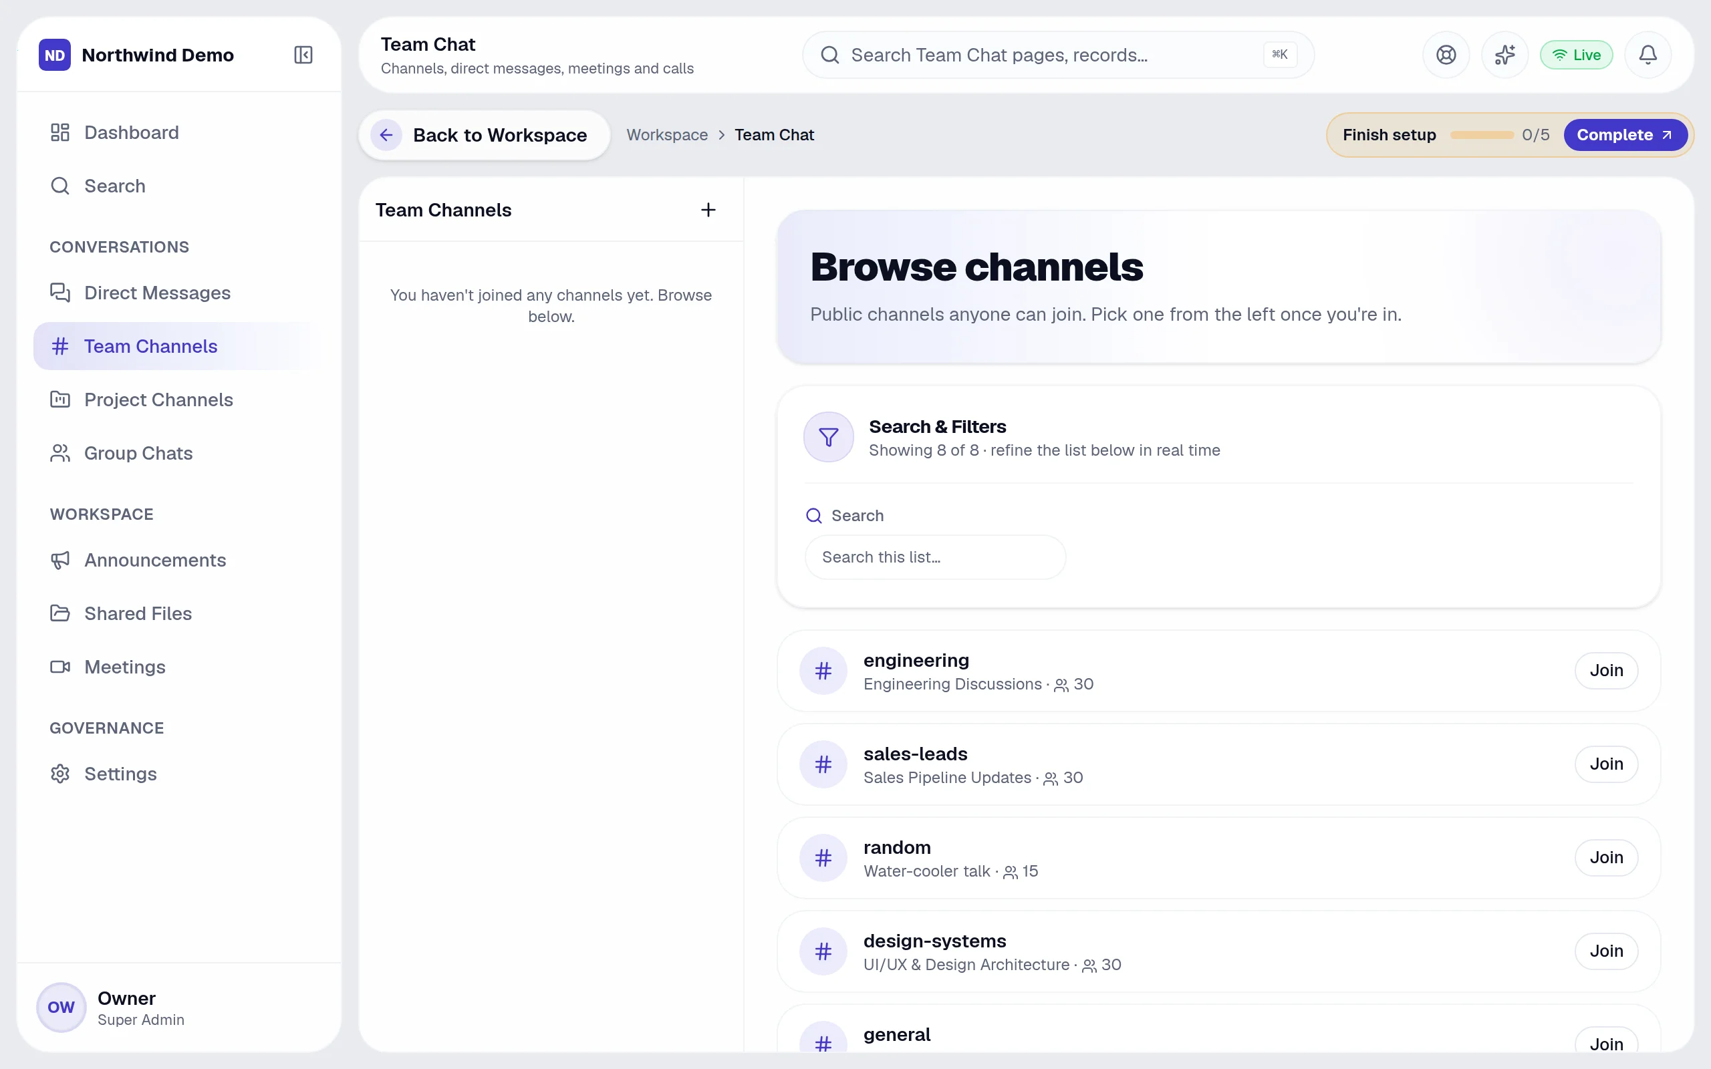
Task: Click Workspace breadcrumb link
Action: 667,135
